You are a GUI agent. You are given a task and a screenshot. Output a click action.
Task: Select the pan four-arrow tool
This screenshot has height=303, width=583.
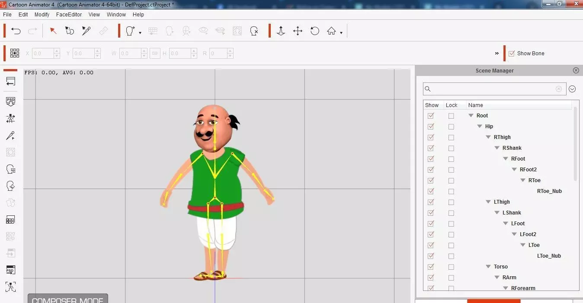[298, 31]
